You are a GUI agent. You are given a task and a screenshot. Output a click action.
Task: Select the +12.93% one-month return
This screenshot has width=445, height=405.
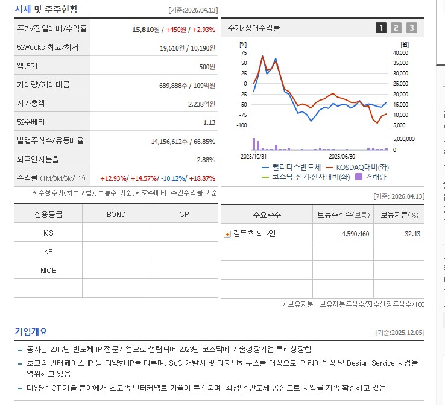coord(113,178)
